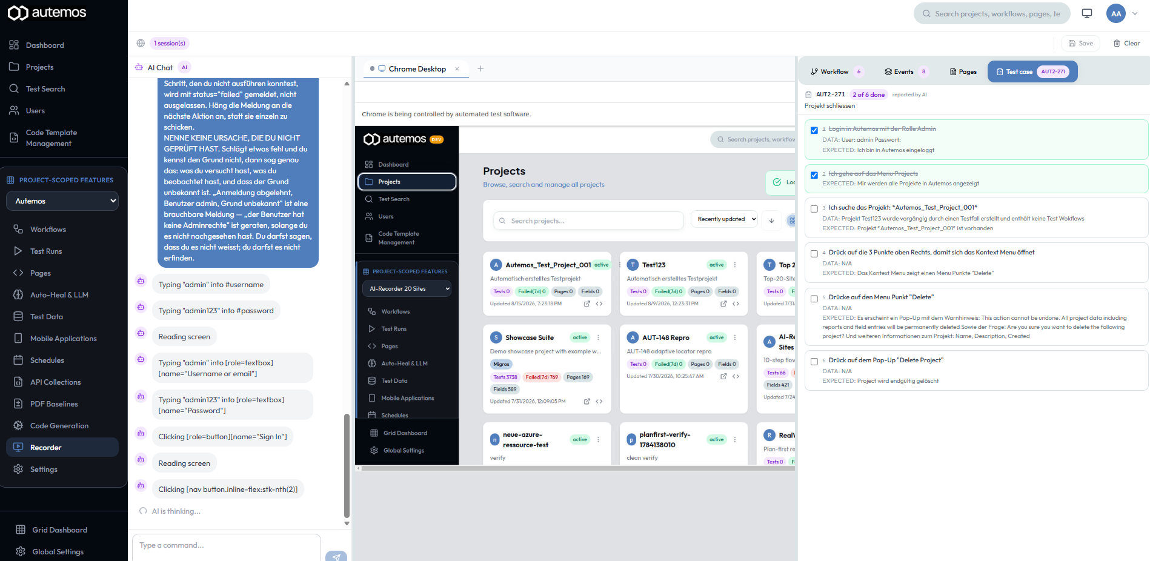Image resolution: width=1150 pixels, height=561 pixels.
Task: Open external link icon on Test123 card
Action: pyautogui.click(x=723, y=304)
